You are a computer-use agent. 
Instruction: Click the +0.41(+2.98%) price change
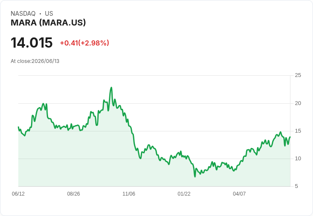coord(85,43)
